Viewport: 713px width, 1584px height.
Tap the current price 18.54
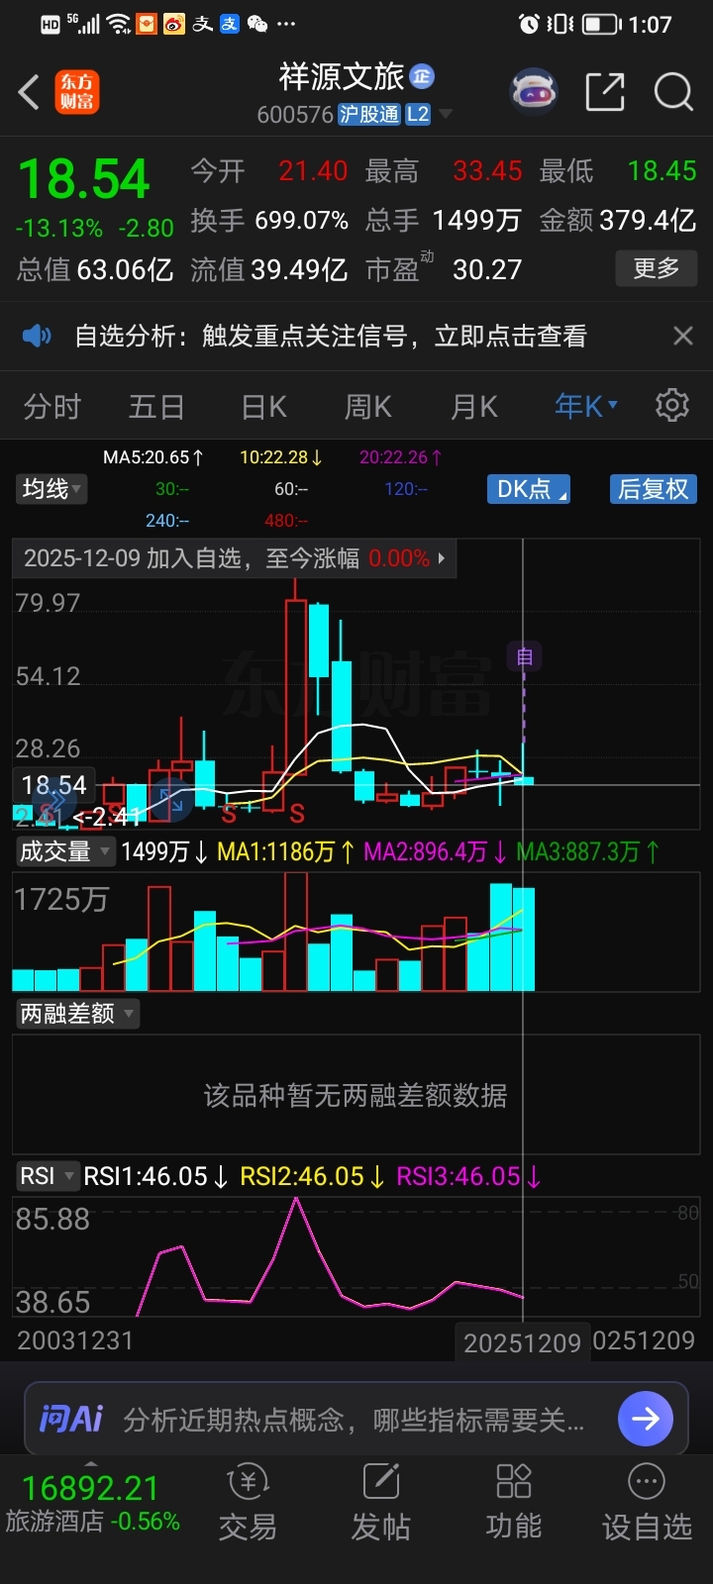[x=84, y=179]
